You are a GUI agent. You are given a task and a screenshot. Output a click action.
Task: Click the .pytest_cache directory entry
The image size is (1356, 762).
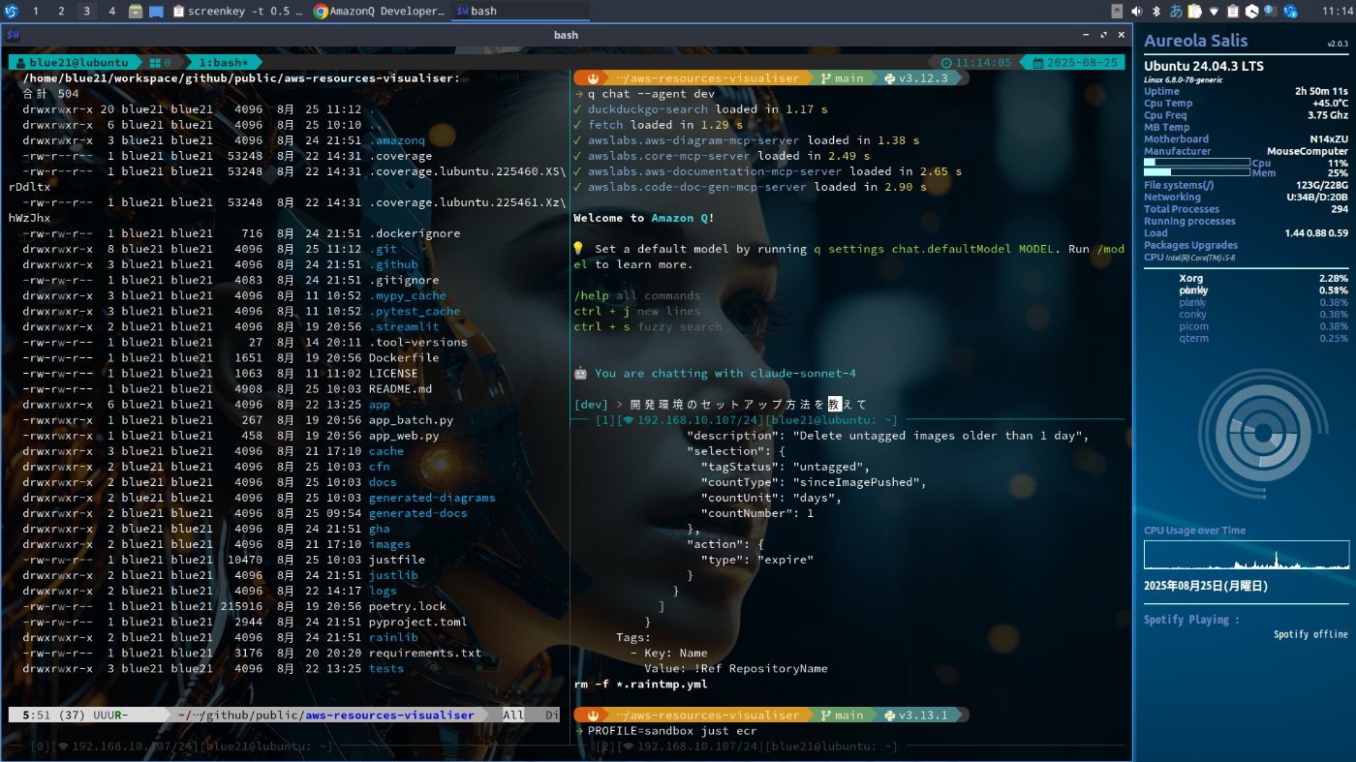coord(415,311)
